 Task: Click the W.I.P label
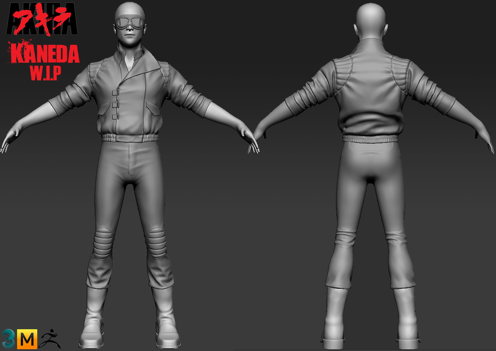46,73
